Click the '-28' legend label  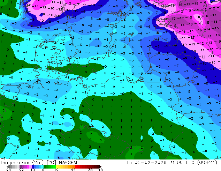click(7, 170)
